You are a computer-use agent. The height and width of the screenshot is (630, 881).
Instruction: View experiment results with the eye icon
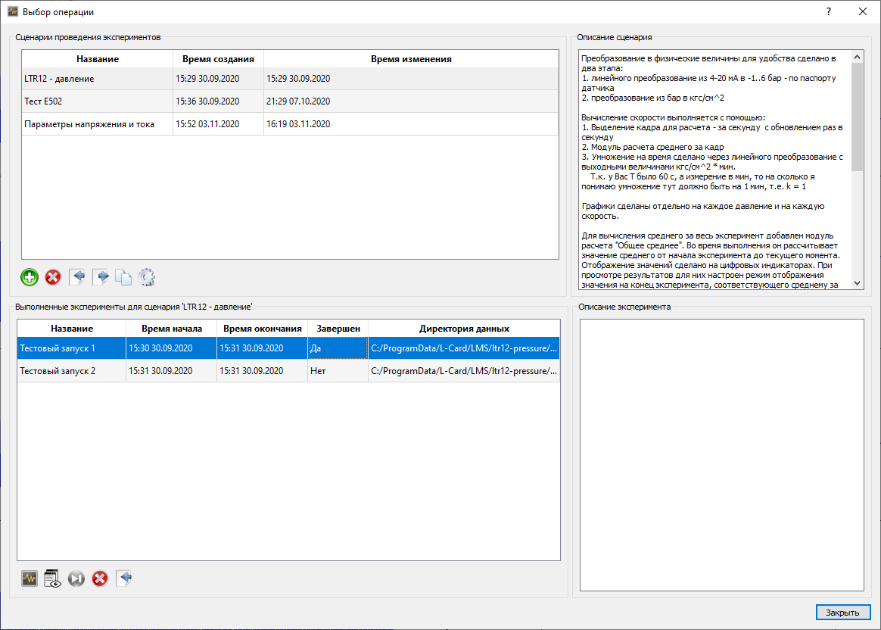click(x=53, y=579)
